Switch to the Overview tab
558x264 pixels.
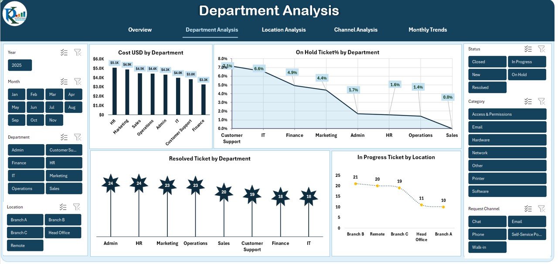coord(139,30)
